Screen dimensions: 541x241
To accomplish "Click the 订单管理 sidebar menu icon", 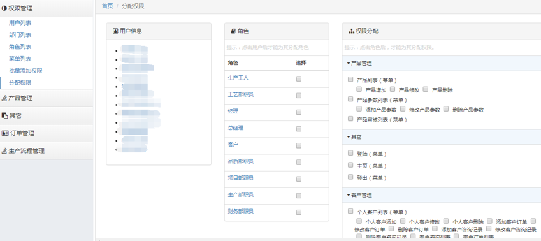I will tap(5, 133).
